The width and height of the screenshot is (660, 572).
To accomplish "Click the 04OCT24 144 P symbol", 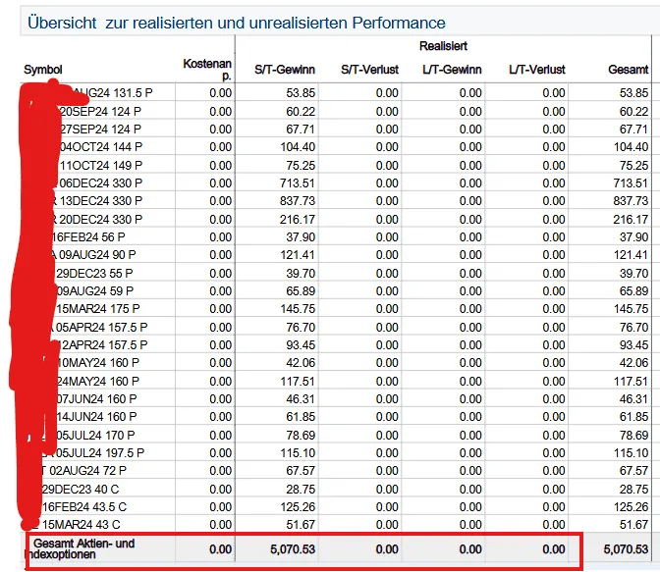I will tap(101, 147).
